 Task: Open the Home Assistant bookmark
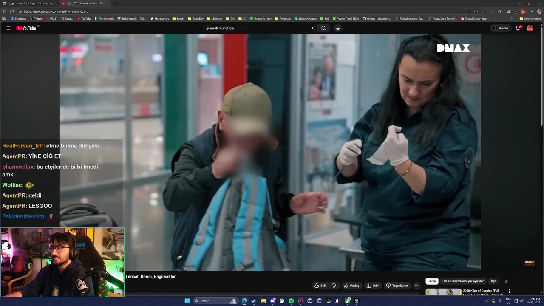(x=306, y=19)
